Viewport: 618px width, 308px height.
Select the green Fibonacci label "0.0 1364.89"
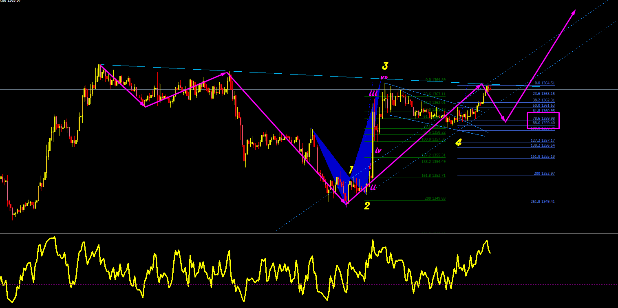click(435, 80)
